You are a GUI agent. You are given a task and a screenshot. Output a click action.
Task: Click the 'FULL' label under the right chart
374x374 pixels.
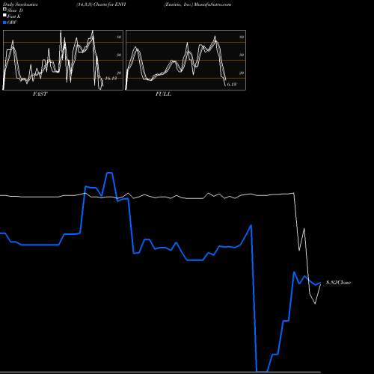point(163,93)
